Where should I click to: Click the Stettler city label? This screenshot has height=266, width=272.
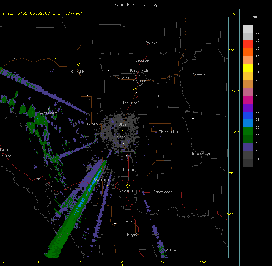point(200,75)
